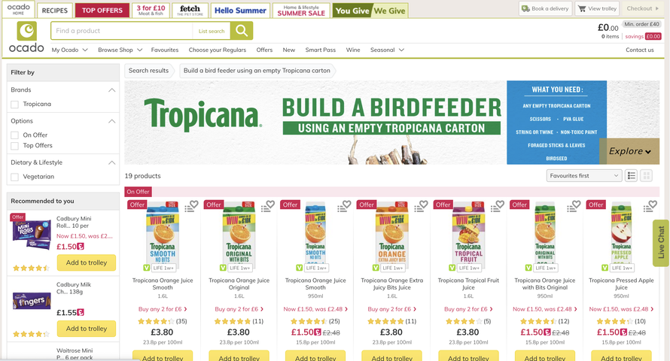Image resolution: width=670 pixels, height=361 pixels.
Task: Switch to grid view layout icon
Action: pyautogui.click(x=646, y=175)
